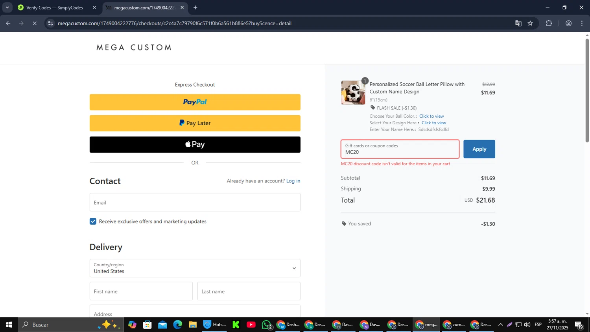Pay with PayPal express button
The width and height of the screenshot is (590, 332).
click(195, 102)
